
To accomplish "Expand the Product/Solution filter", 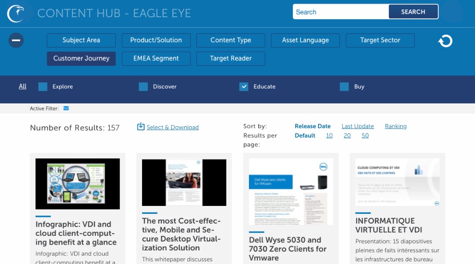I will [156, 40].
